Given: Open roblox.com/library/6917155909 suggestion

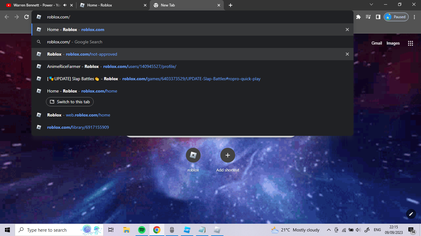Looking at the screenshot, I should pos(192,127).
